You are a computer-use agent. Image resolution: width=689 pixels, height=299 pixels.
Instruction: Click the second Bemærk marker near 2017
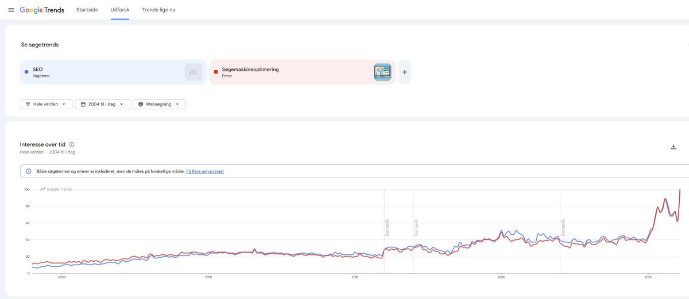(x=416, y=227)
